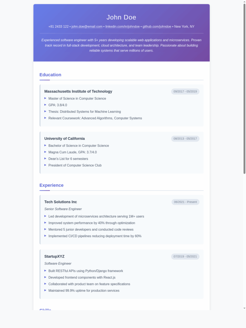Click the arrow bullet beside Master of Science
Image resolution: width=246 pixels, height=328 pixels.
pyautogui.click(x=45, y=98)
